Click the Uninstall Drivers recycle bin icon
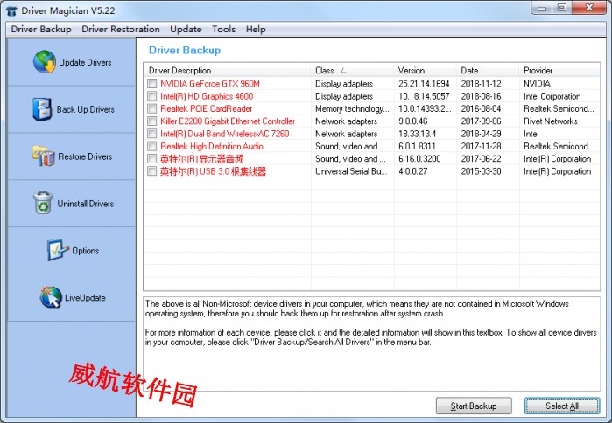This screenshot has width=612, height=423. click(43, 203)
